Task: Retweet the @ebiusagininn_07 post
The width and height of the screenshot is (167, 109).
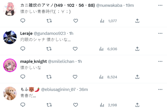Action: click(49, 105)
